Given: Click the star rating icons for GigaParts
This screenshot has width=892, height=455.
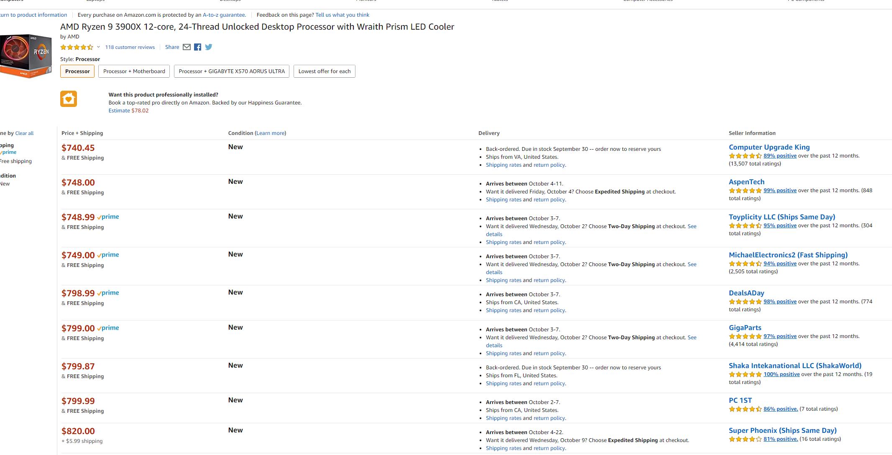Looking at the screenshot, I should click(745, 336).
